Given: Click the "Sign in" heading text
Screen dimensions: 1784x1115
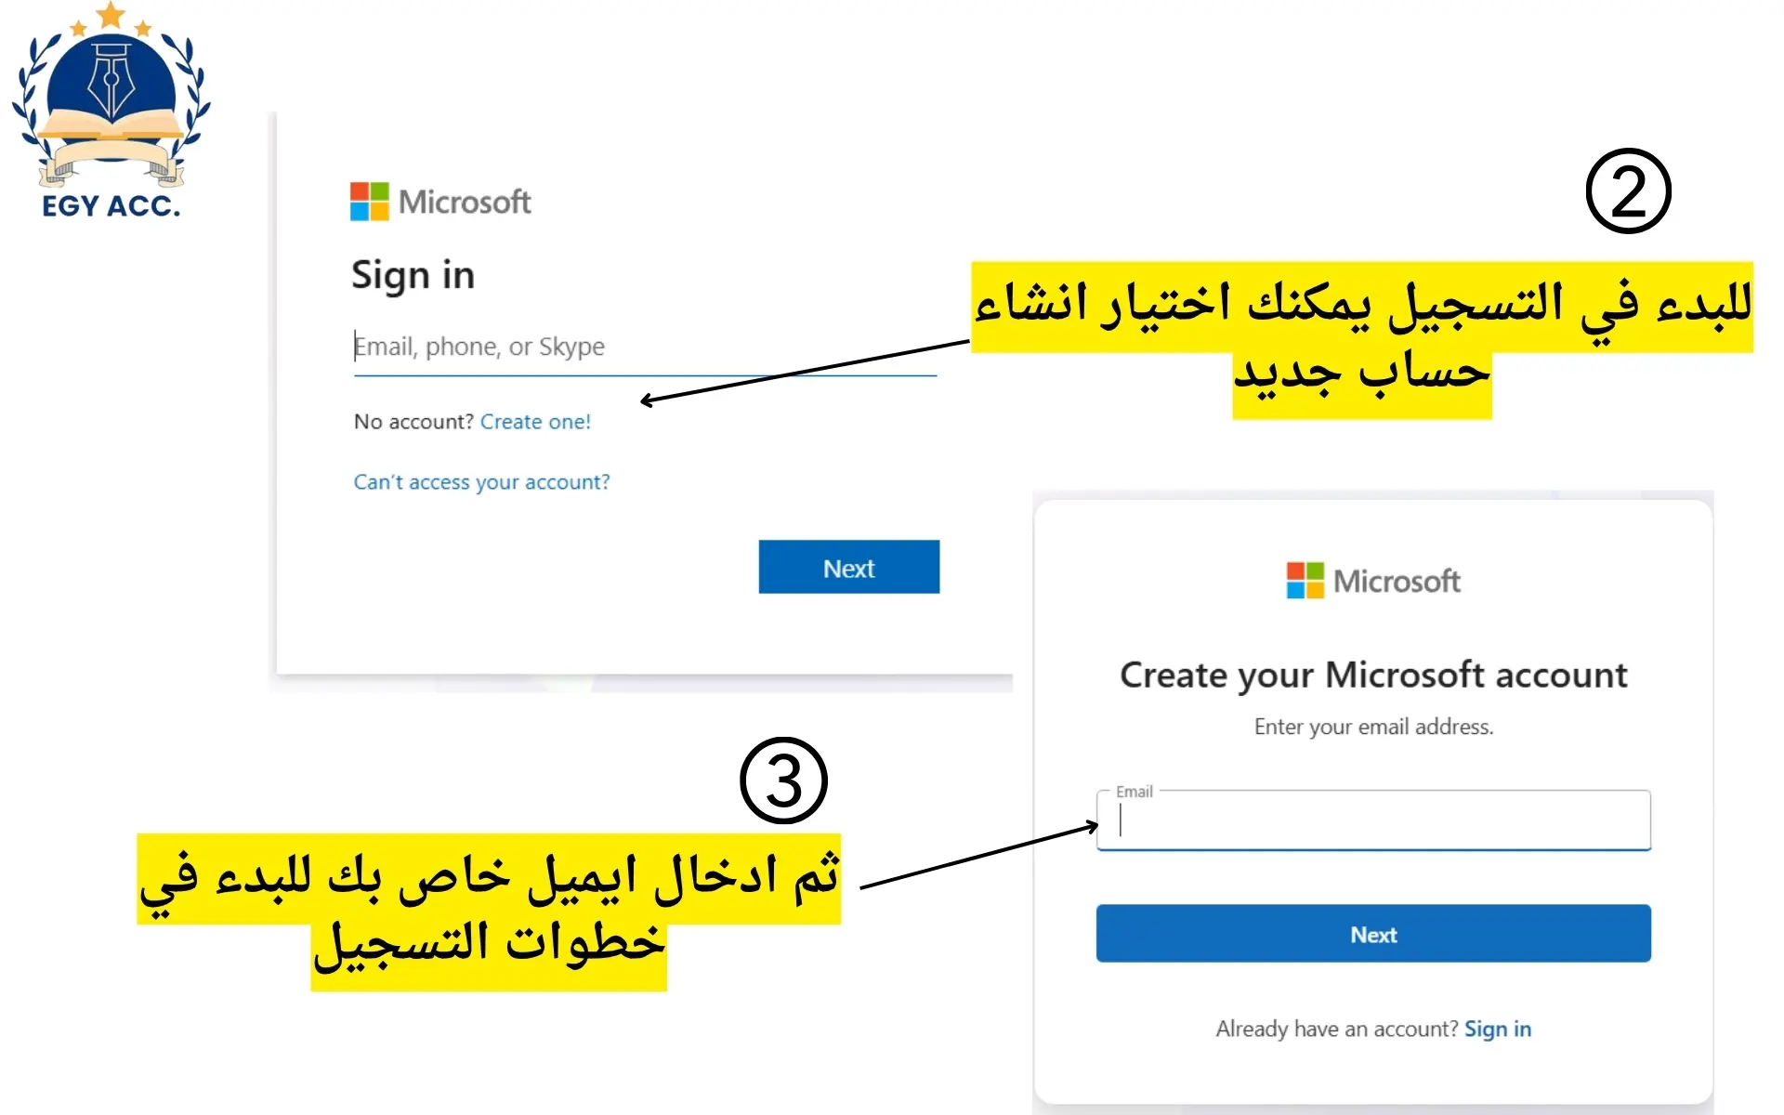Looking at the screenshot, I should coord(413,276).
